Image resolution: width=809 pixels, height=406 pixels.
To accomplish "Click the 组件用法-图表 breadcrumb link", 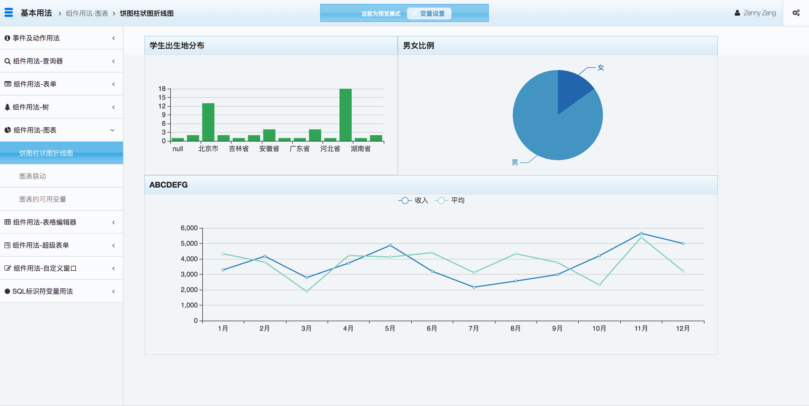I will 87,13.
